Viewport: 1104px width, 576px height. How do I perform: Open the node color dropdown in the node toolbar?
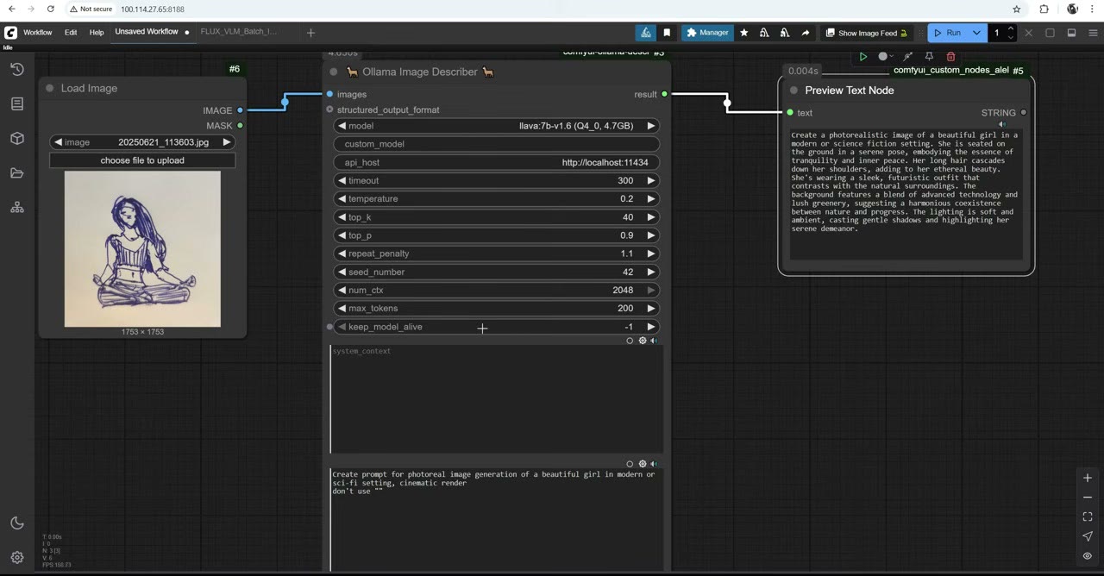tap(886, 57)
